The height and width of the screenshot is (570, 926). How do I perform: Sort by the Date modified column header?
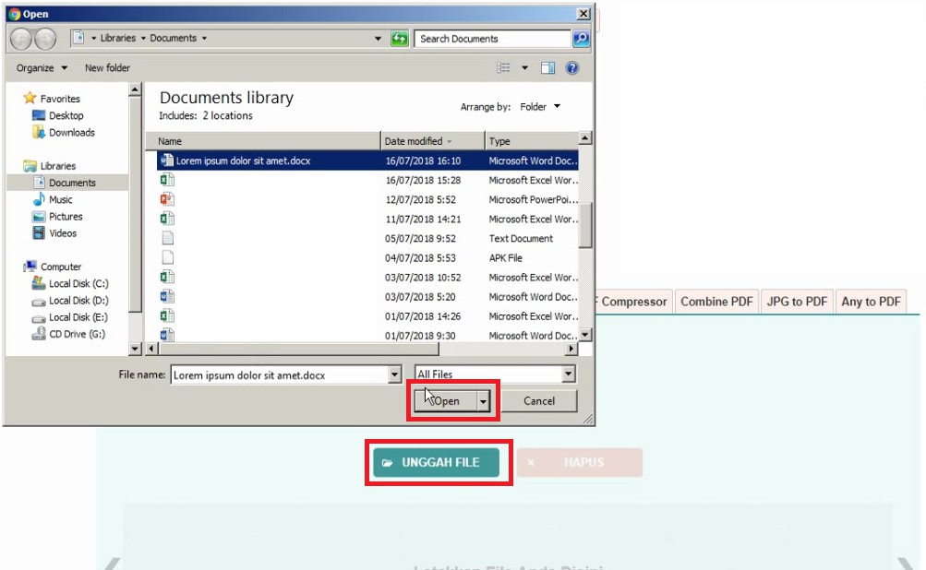coord(433,141)
